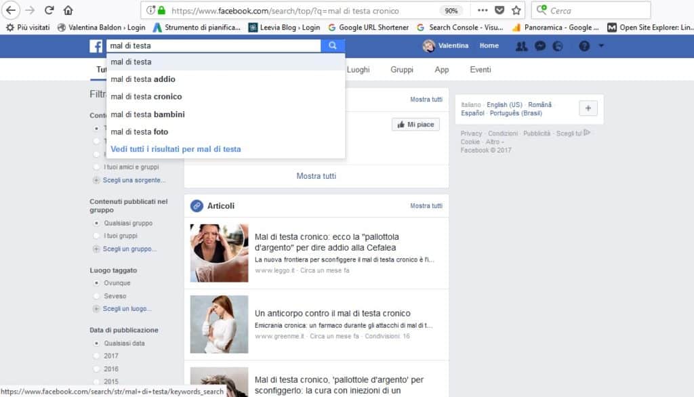This screenshot has height=397, width=694.
Task: Open the Messenger messages icon
Action: [540, 46]
